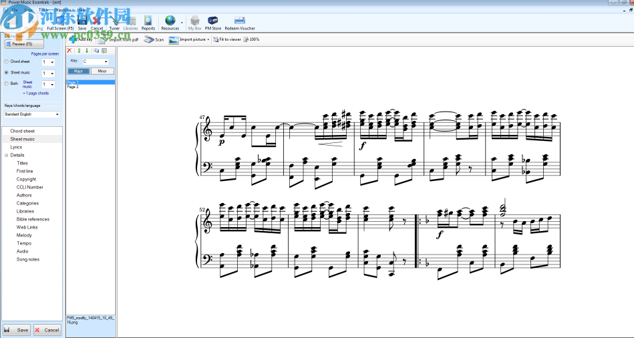Move page down with green arrow
Viewport: 634px width, 338px height.
coord(87,51)
